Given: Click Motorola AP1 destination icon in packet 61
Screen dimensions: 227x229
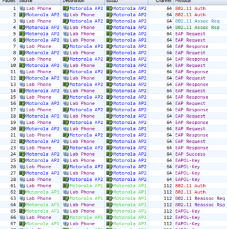Looking at the screenshot, I should pyautogui.click(x=66, y=186).
